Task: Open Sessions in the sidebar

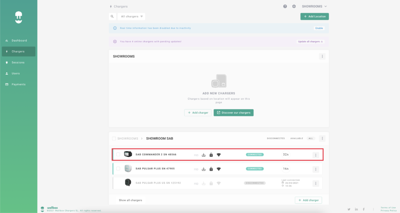Action: [19, 63]
